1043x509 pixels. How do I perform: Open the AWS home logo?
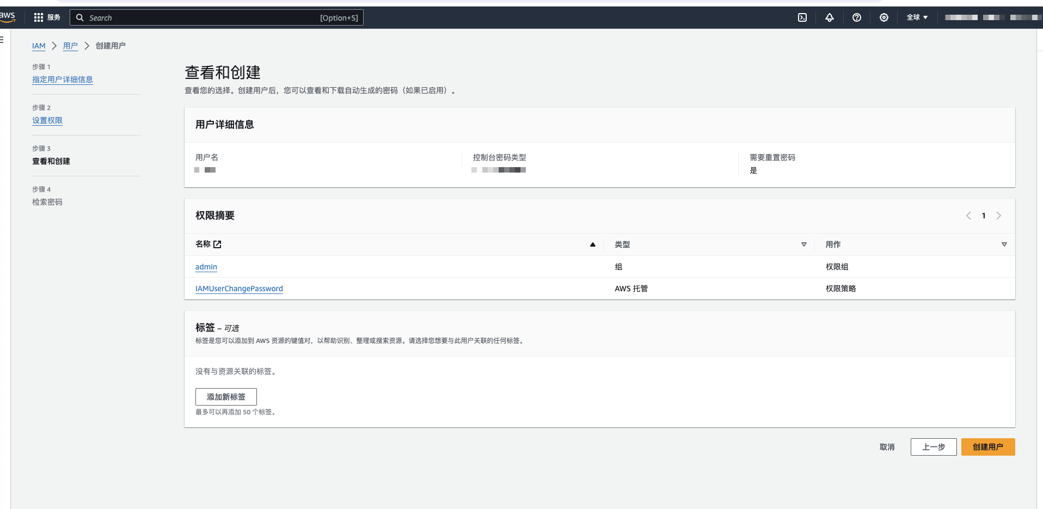[x=7, y=17]
